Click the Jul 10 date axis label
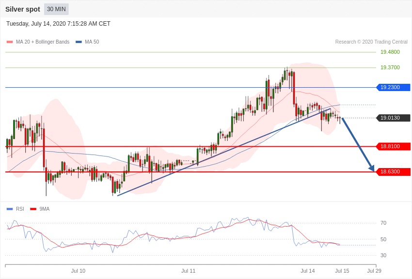Screen dimensions: 412x279 78,271
